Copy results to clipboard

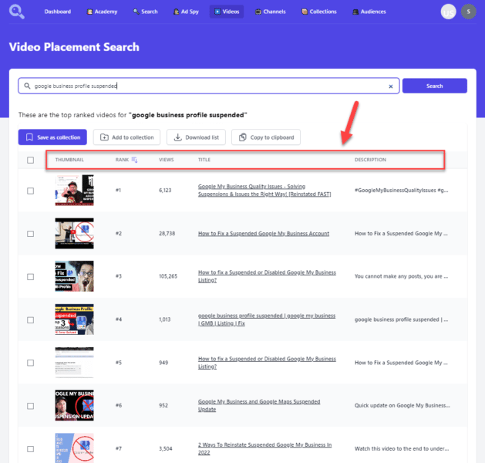click(x=266, y=137)
